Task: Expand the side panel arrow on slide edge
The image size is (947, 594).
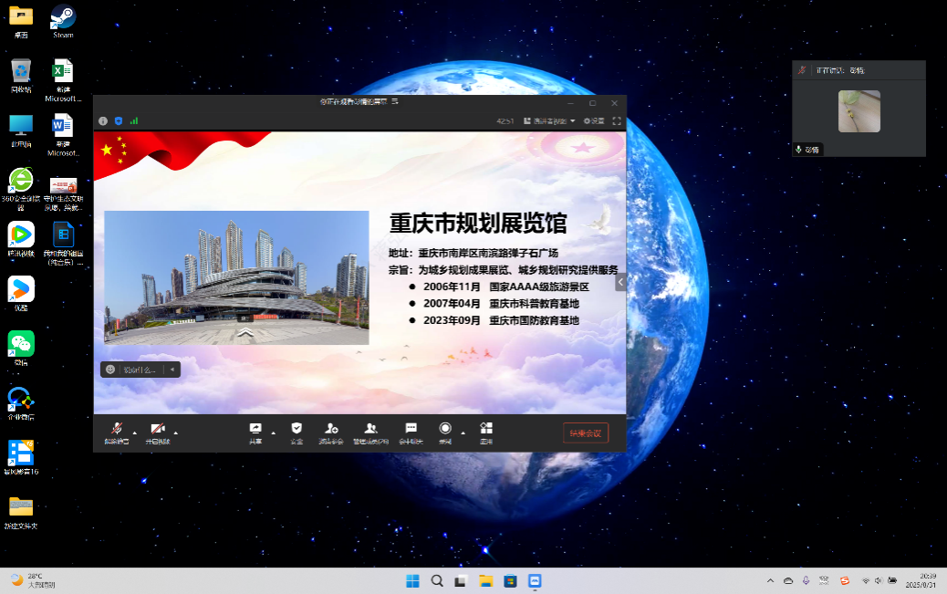Action: (x=620, y=283)
